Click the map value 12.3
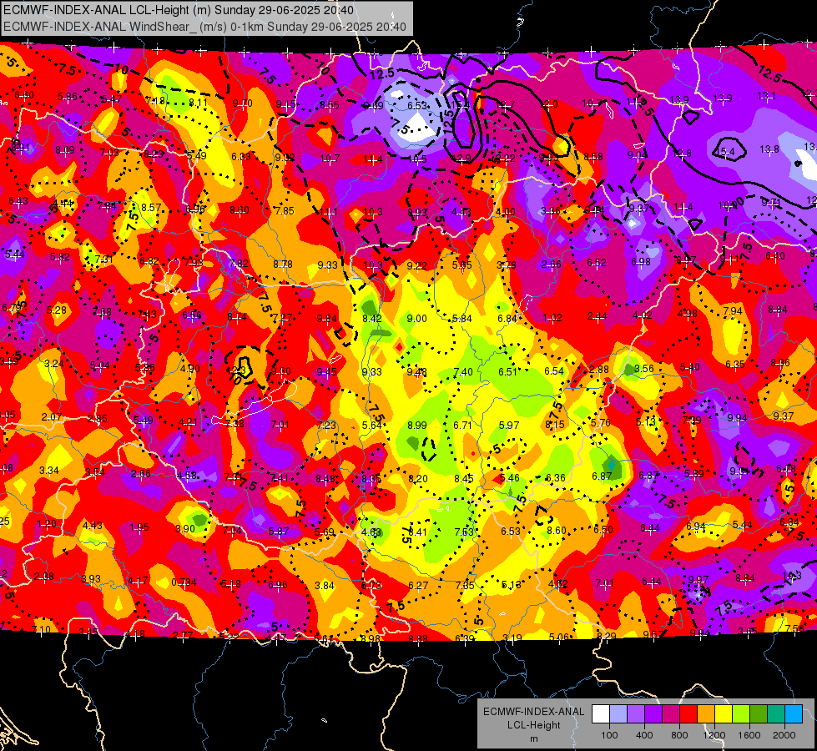 238,370
